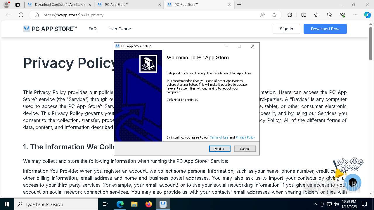Activate the Read aloud icon in address bar
This screenshot has height=210, width=374.
(262, 15)
